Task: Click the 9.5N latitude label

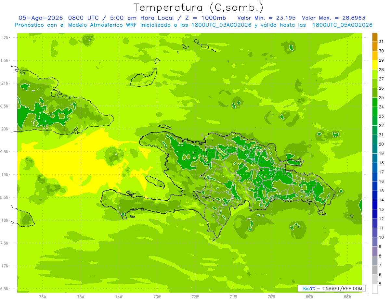Action: pyautogui.click(x=5, y=152)
